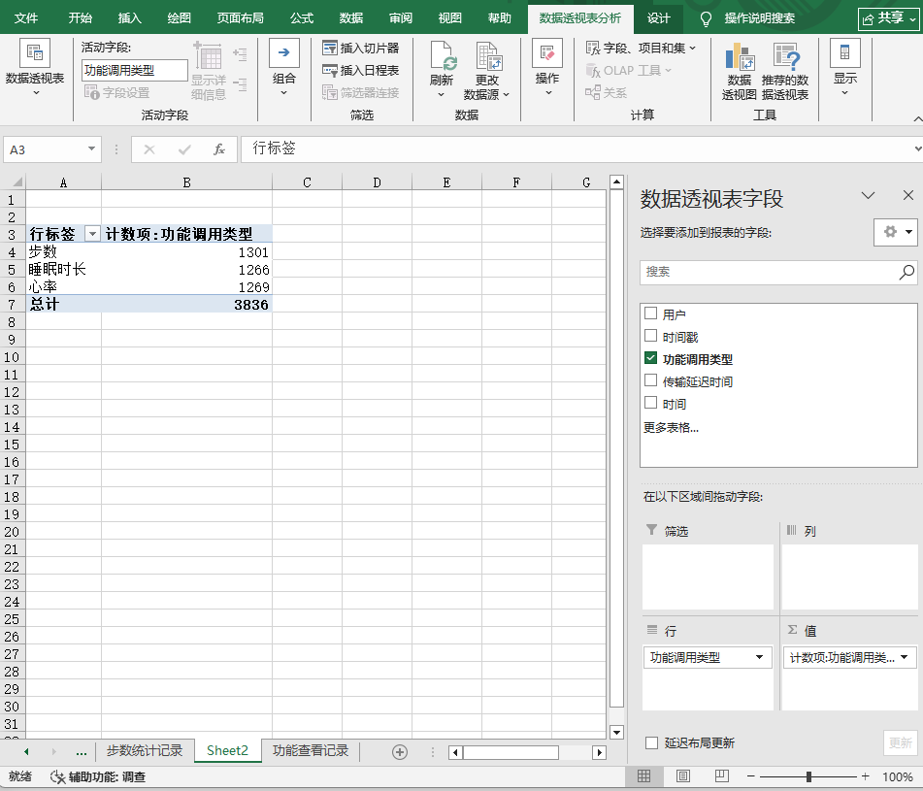Viewport: 923px width, 791px height.
Task: Collapse the ribbon with the chevron
Action: [917, 118]
